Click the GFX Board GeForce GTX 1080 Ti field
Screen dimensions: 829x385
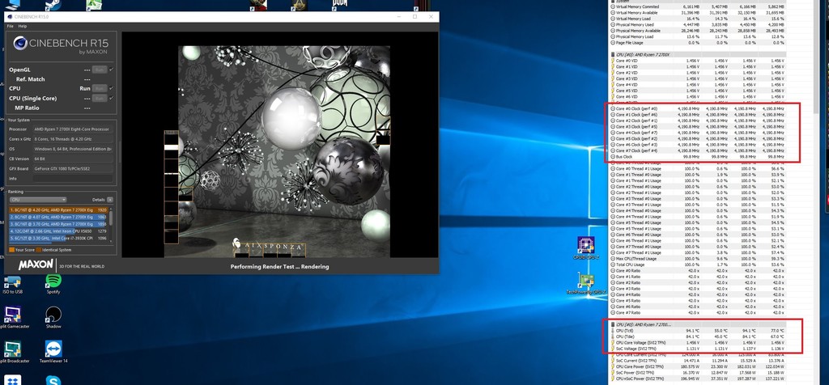pos(73,169)
